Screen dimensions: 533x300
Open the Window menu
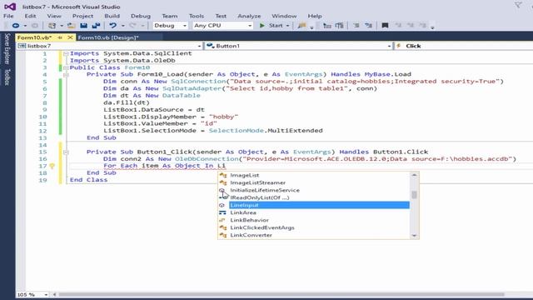[x=284, y=16]
